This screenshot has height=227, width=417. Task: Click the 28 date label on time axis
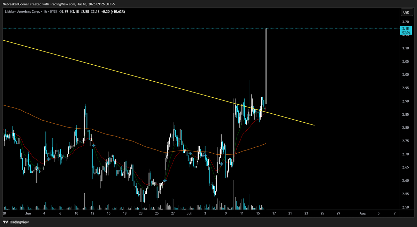click(4, 214)
